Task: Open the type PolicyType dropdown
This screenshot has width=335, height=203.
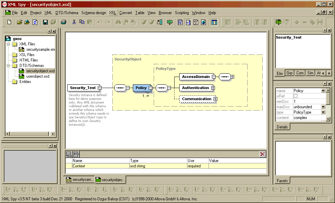Action: tap(323, 112)
